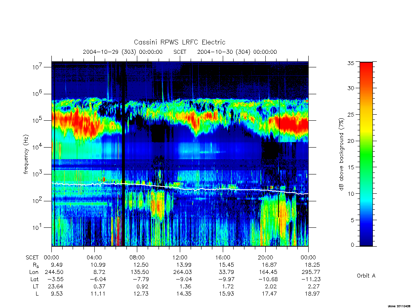Click the title 'Cassini RPWS LRFC Electric'

(x=179, y=42)
